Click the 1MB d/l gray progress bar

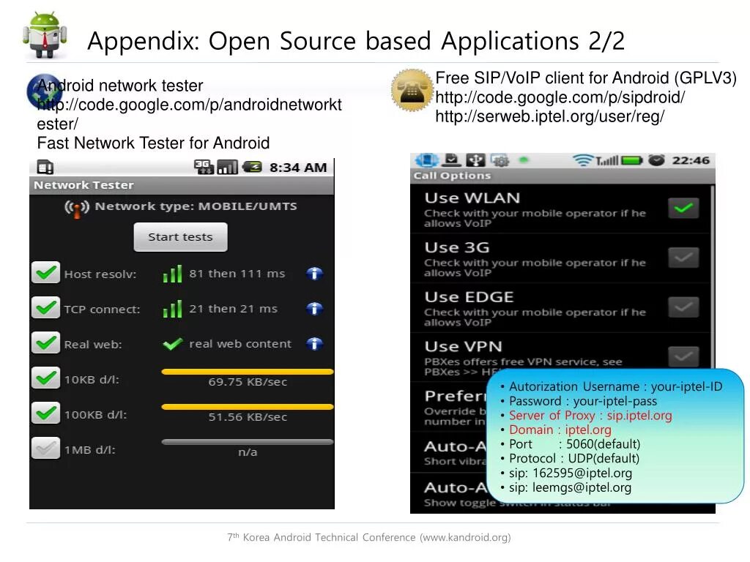coord(248,442)
